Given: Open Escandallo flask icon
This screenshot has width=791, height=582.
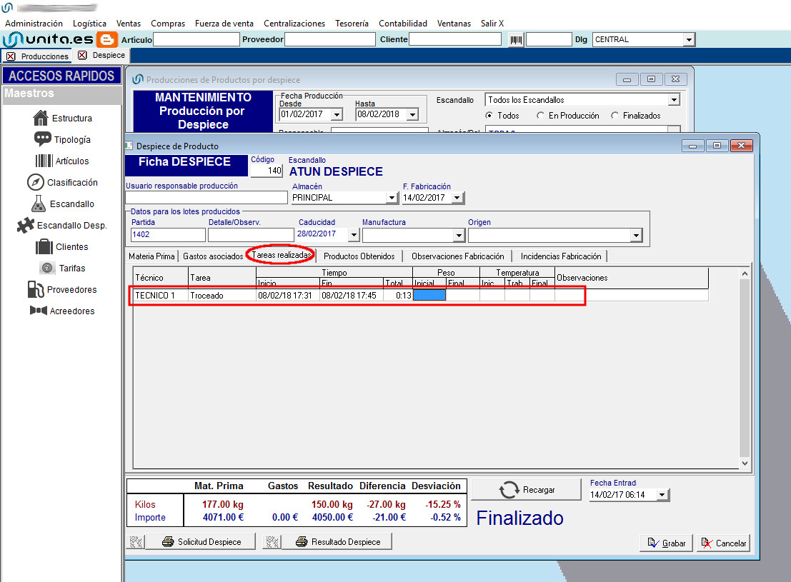Looking at the screenshot, I should 39,204.
